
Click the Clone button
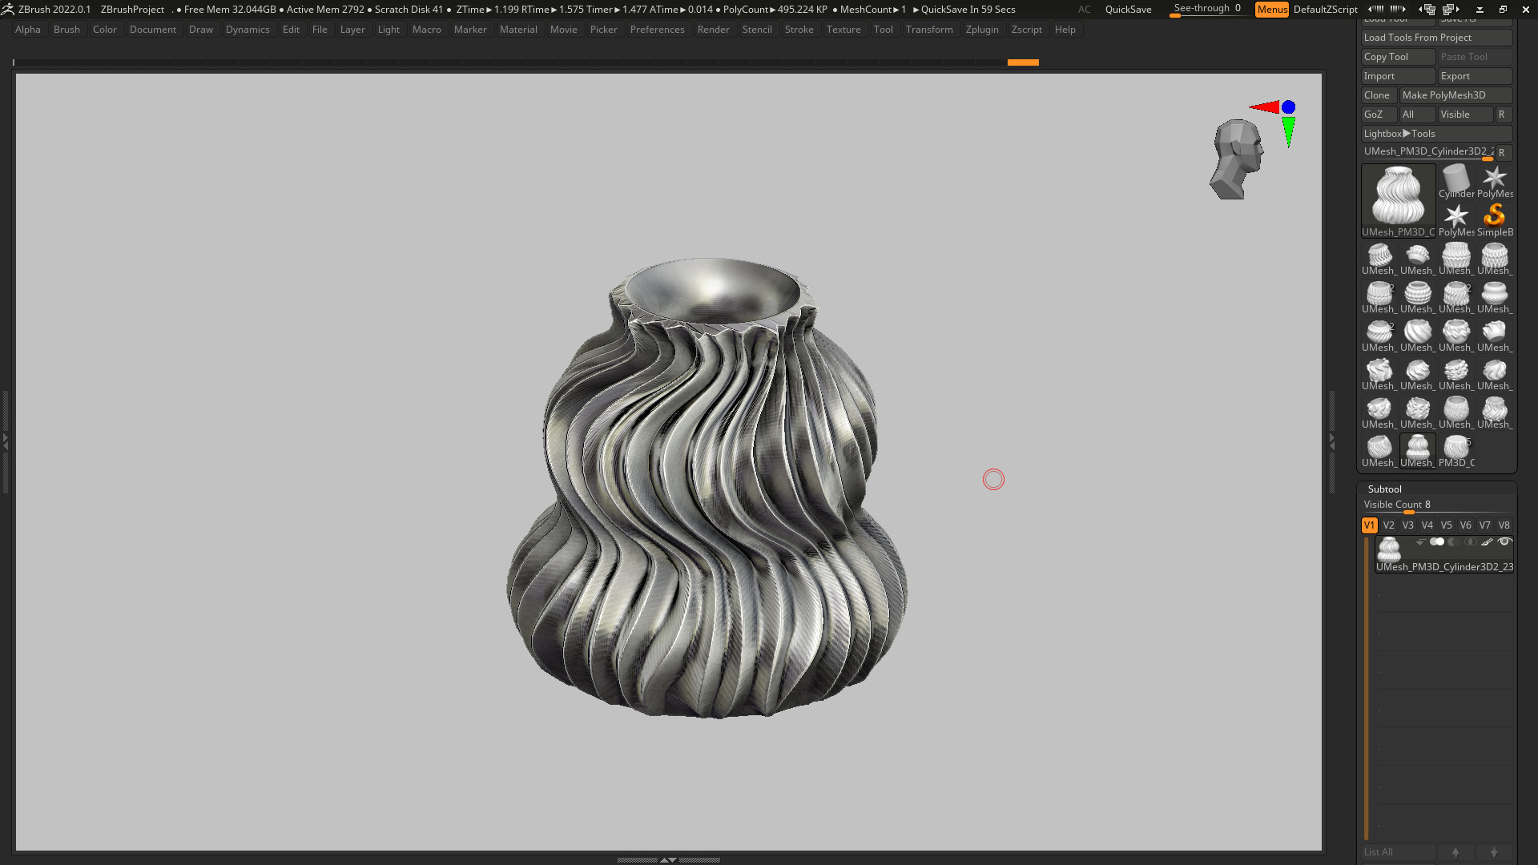coord(1379,95)
